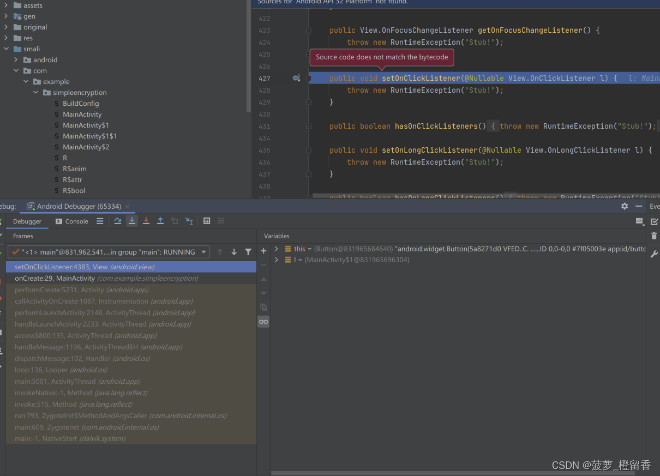Toggle the show watches glasses icon
660x476 pixels.
[263, 322]
